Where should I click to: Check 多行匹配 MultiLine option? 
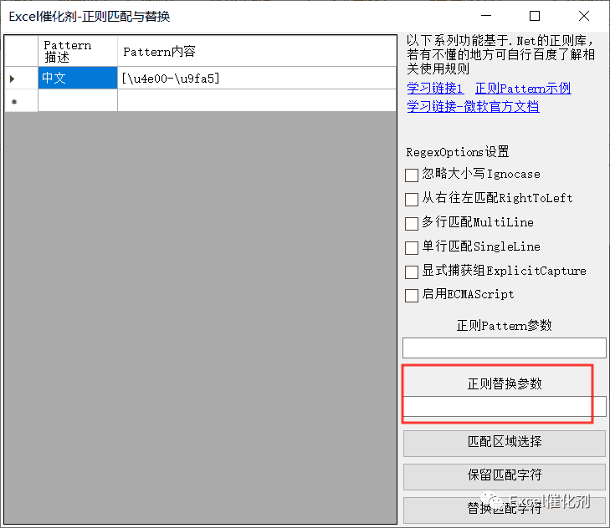tap(411, 223)
